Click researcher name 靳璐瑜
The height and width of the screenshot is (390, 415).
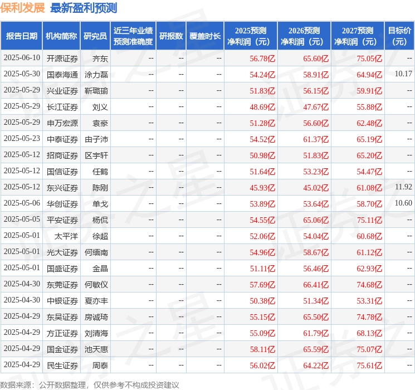click(96, 91)
